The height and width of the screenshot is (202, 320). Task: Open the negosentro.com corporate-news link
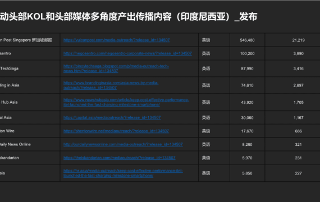tap(127, 53)
